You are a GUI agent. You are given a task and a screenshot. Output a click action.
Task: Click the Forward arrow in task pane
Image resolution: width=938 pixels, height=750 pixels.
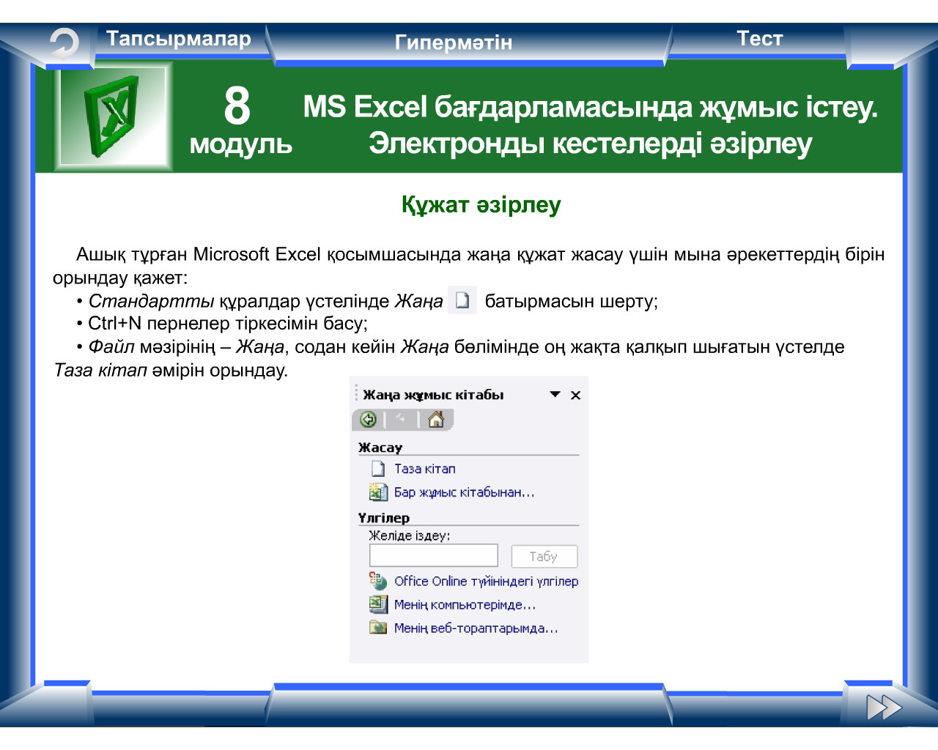[x=401, y=419]
